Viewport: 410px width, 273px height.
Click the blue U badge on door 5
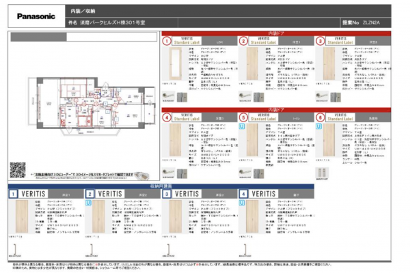pyautogui.click(x=242, y=126)
